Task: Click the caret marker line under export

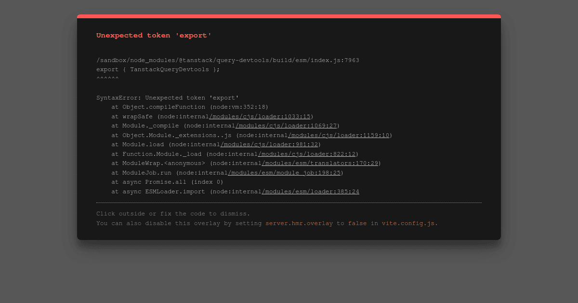Action: [x=107, y=78]
